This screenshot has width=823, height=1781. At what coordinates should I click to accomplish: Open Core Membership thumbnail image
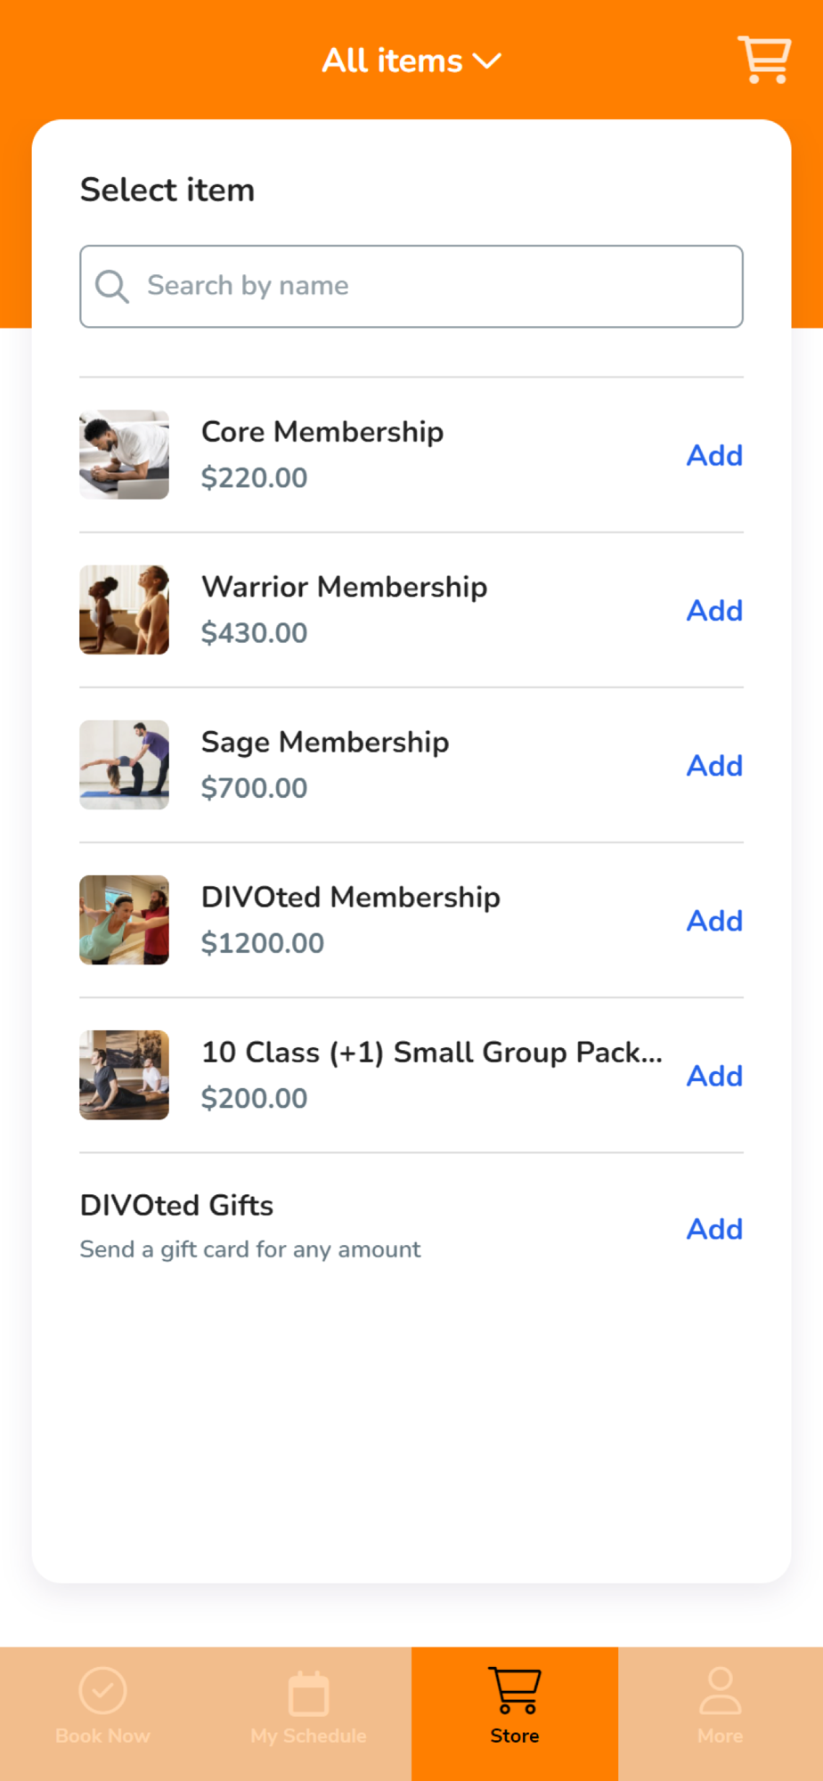point(124,454)
